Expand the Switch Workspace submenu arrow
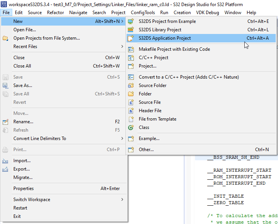Screen dimensions: 278x224 point(122,200)
